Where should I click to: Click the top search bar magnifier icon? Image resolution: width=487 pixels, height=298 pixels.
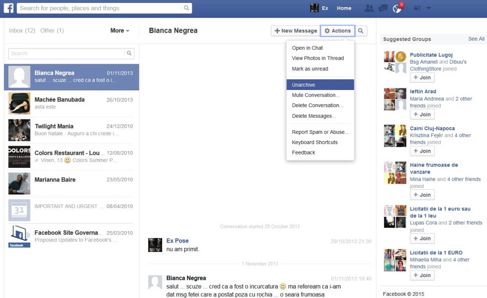tap(186, 8)
